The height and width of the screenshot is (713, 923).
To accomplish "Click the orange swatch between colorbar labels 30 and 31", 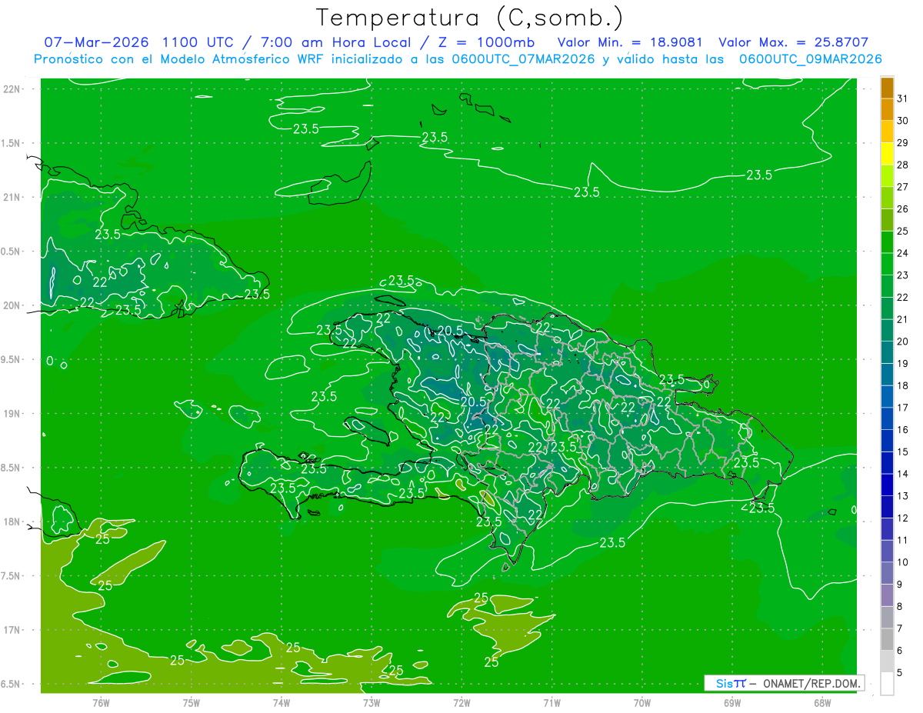I will (887, 109).
